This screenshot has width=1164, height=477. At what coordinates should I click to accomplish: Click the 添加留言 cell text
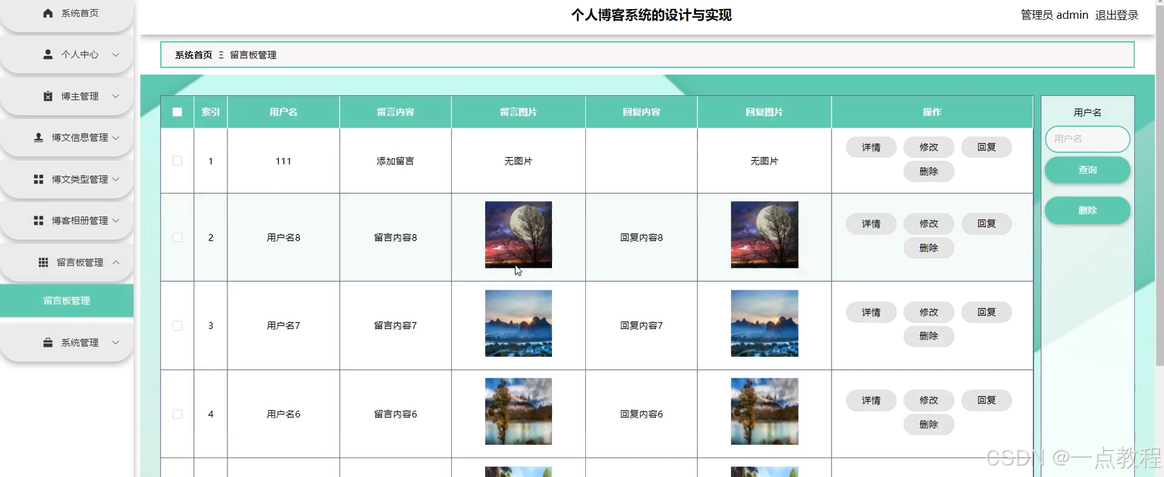(395, 161)
